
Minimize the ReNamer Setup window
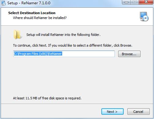(x=126, y=2)
